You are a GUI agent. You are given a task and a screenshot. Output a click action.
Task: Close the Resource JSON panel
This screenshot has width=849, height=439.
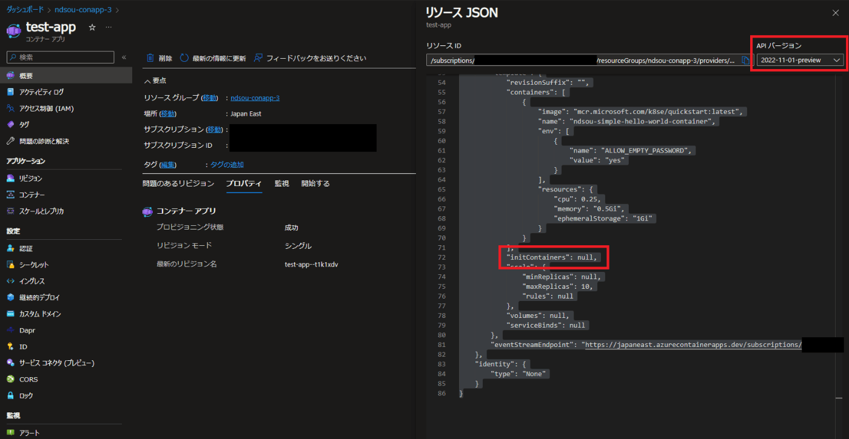pos(836,13)
